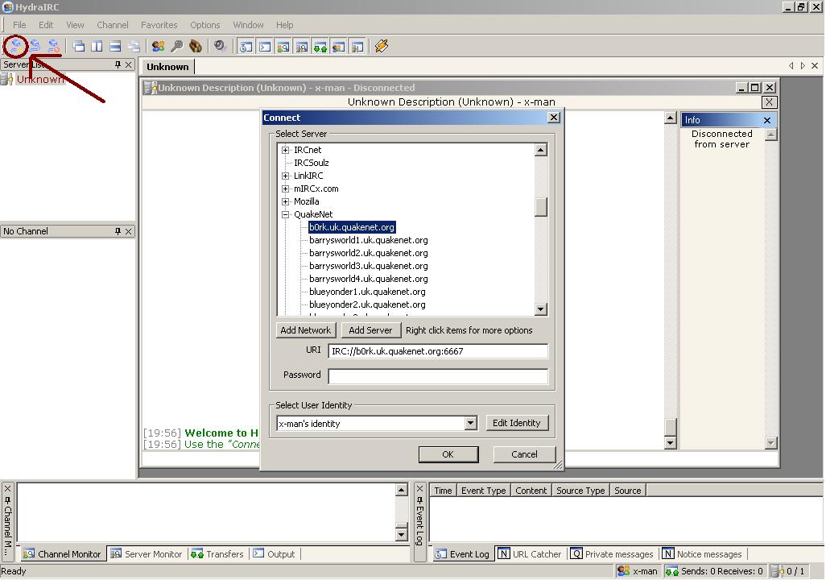Close the Info panel
Screen dimensions: 826x580
coord(767,120)
